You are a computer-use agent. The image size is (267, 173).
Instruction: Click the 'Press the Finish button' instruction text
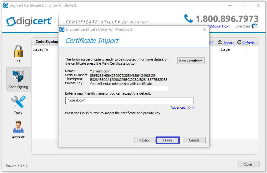pyautogui.click(x=113, y=113)
